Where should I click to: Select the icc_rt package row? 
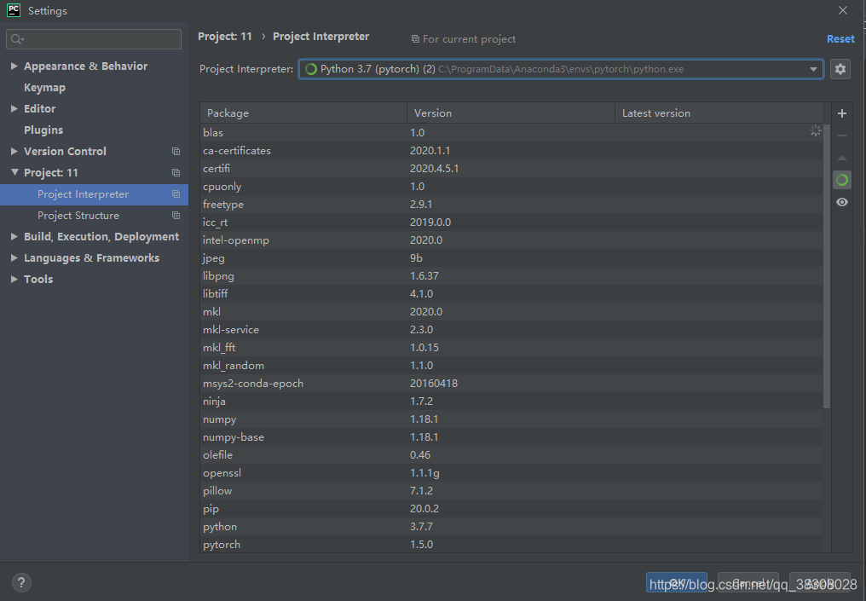coord(511,222)
